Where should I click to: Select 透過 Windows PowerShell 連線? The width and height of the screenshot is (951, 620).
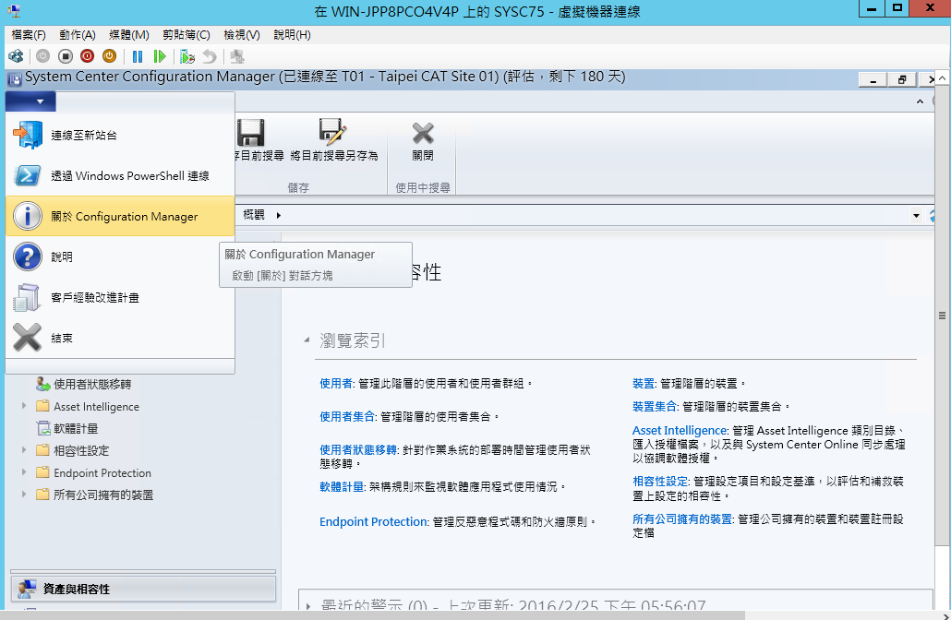(120, 175)
